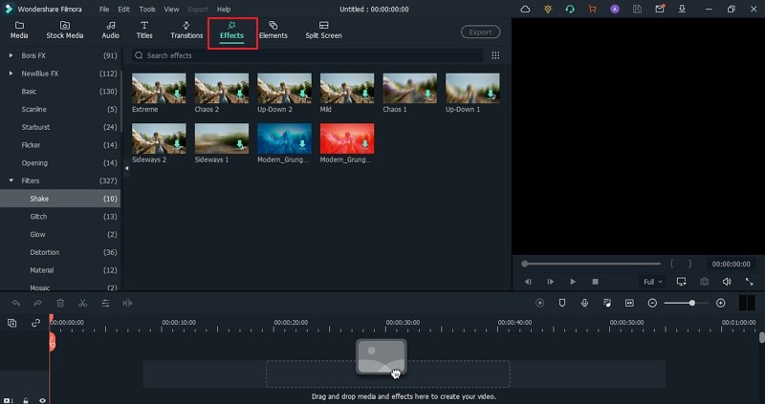Click the timeline zoom slider handle

coord(691,303)
